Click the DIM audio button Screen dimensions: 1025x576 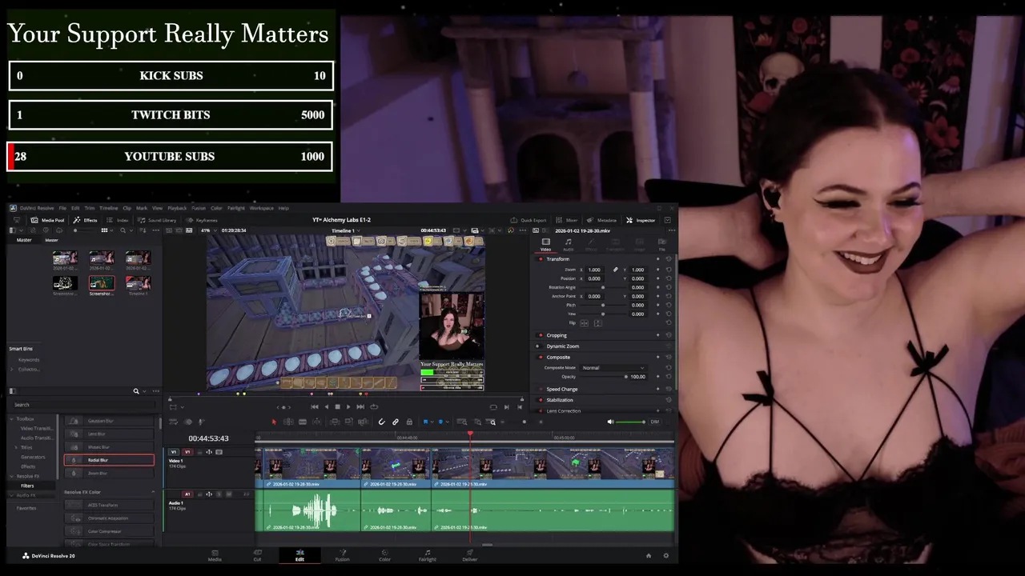point(654,422)
